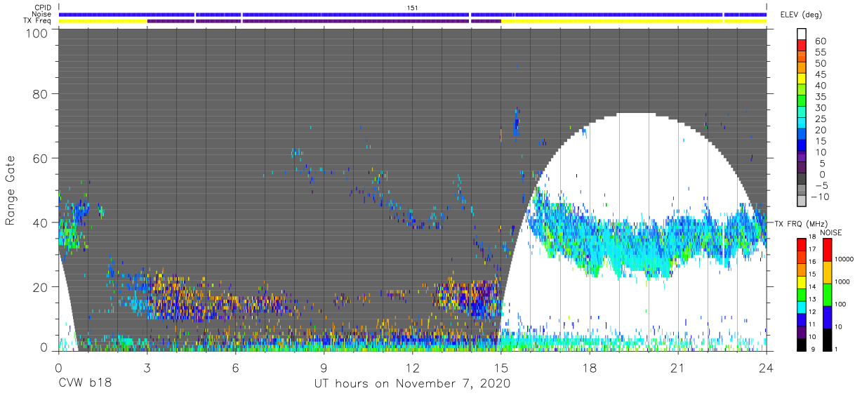This screenshot has height=398, width=862.
Task: Click the 'CVW b18' radar label
Action: (x=85, y=383)
